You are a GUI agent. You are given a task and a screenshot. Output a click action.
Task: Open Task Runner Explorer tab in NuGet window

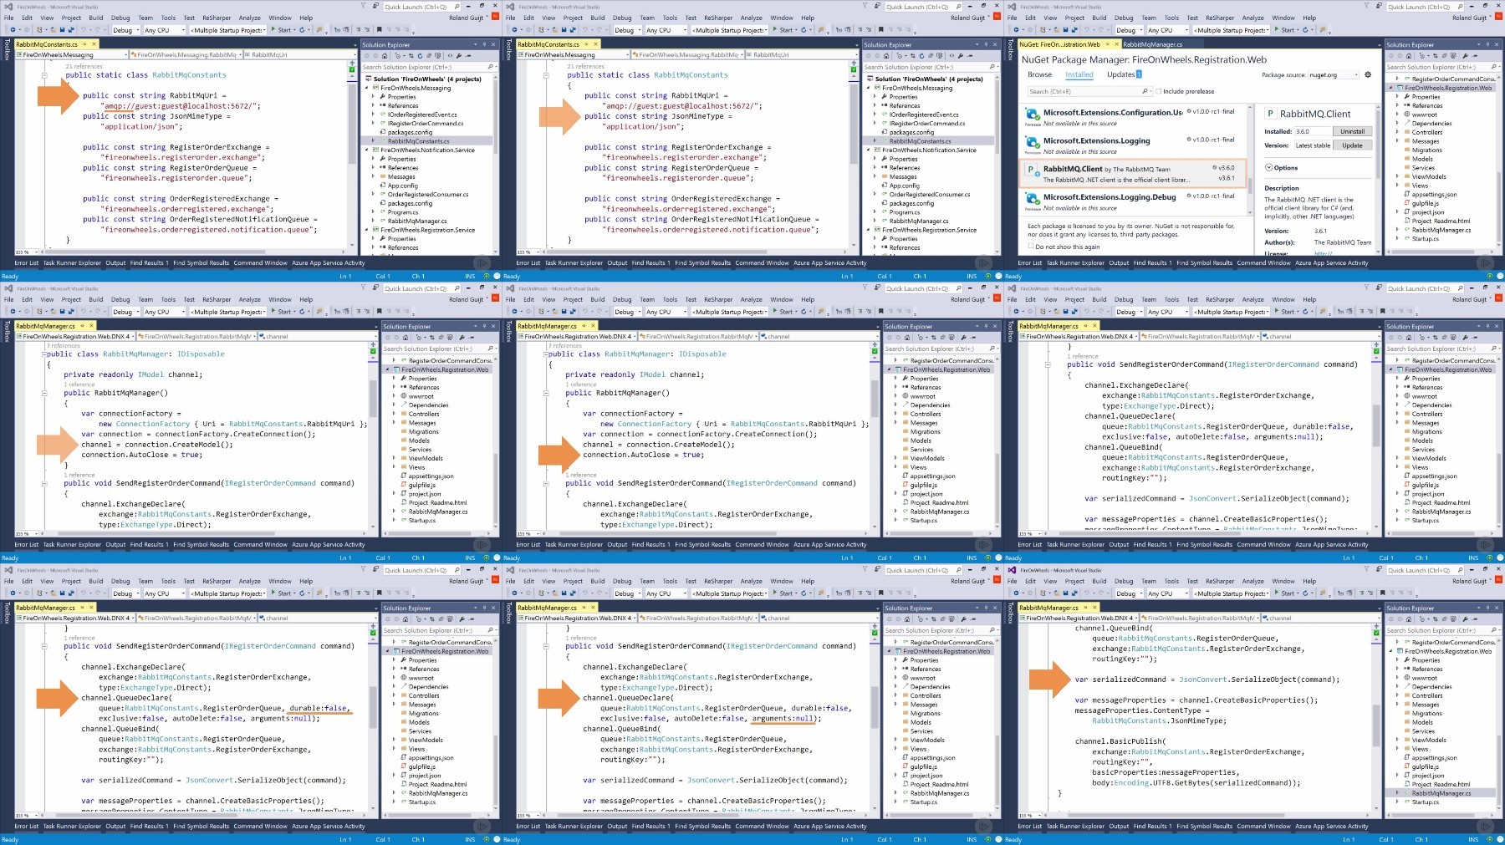point(1075,262)
